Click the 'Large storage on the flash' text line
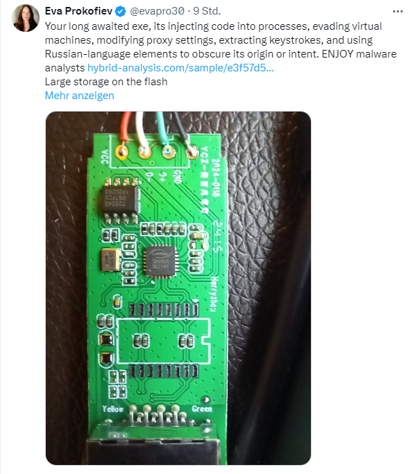This screenshot has width=415, height=474. pyautogui.click(x=106, y=82)
